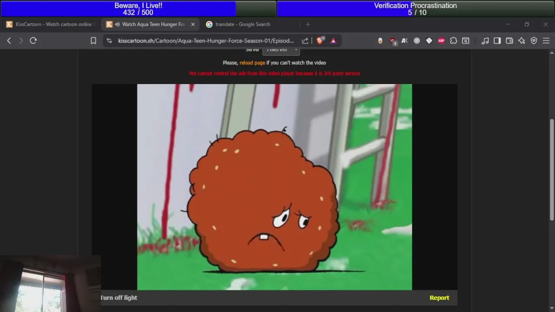Switch to translate - Google Search tab

click(243, 24)
